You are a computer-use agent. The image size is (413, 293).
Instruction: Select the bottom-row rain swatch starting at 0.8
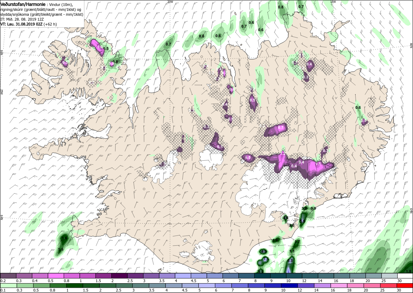[58, 286]
